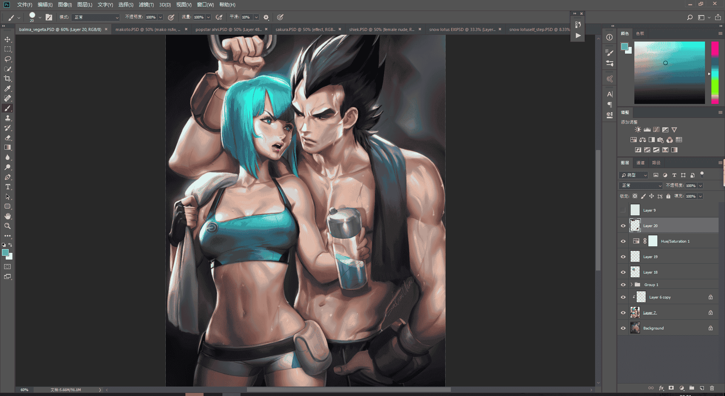The height and width of the screenshot is (396, 725).
Task: Select the Clone Stamp tool
Action: pos(8,118)
